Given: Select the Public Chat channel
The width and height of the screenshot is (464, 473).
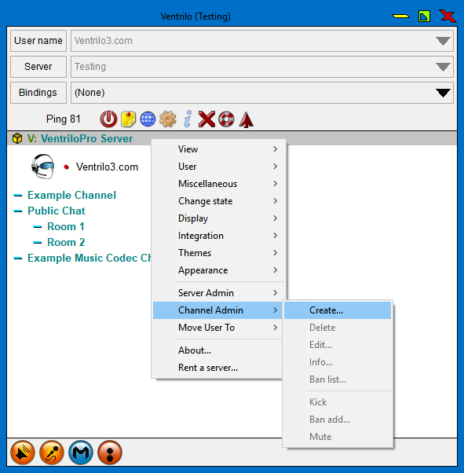Looking at the screenshot, I should pyautogui.click(x=57, y=211).
